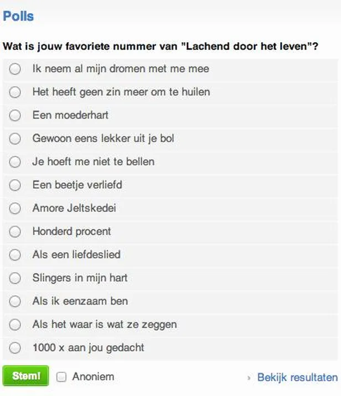The width and height of the screenshot is (341, 396).
Task: Choose "Als ik eenzaam ben" radio button
Action: pyautogui.click(x=15, y=301)
